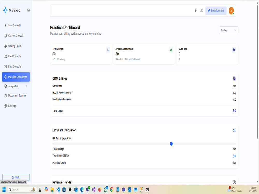Click clock icon in Revenue Trends

pos(234,182)
